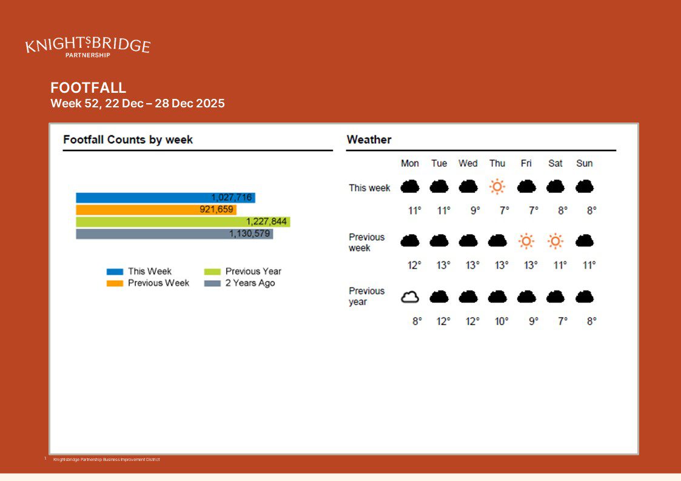Select the blue This Week legend swatch

point(115,272)
